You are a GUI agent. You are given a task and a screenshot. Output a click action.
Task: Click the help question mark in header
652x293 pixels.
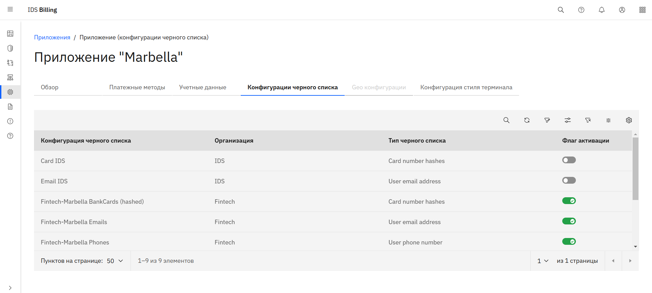coord(581,10)
